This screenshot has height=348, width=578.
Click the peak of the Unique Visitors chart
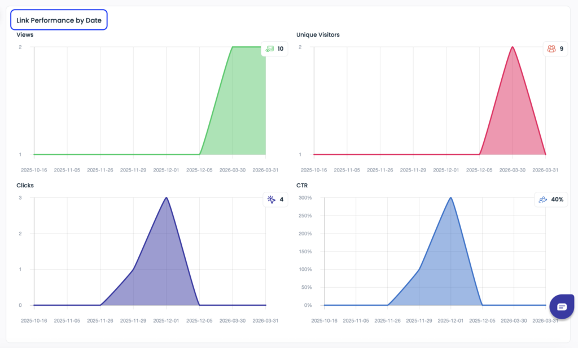513,47
